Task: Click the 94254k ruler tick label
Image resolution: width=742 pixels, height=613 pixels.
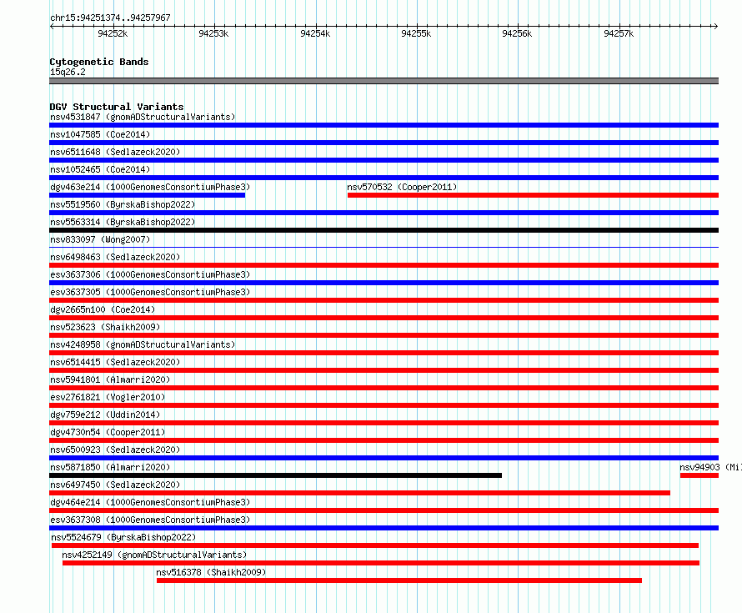Action: 315,33
